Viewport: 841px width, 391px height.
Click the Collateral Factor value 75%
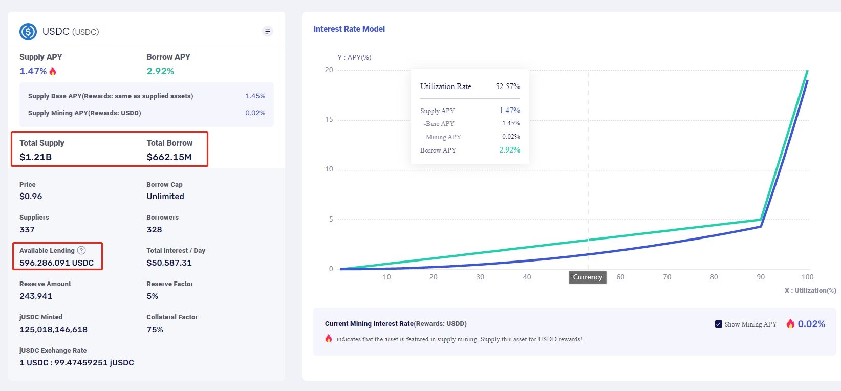tap(155, 330)
